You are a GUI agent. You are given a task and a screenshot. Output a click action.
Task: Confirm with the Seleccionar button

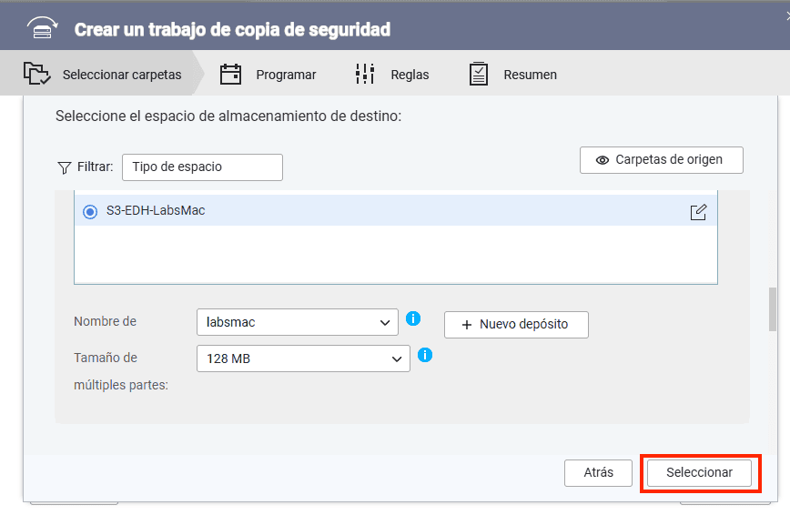point(699,473)
